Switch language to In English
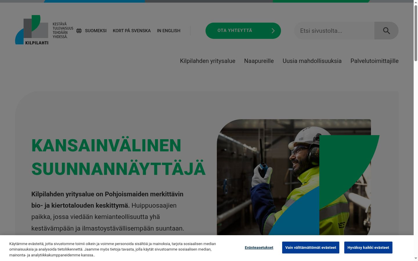 169,31
